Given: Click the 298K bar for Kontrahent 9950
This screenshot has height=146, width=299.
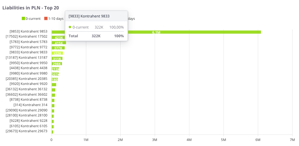Looking at the screenshot, I should (57, 64).
